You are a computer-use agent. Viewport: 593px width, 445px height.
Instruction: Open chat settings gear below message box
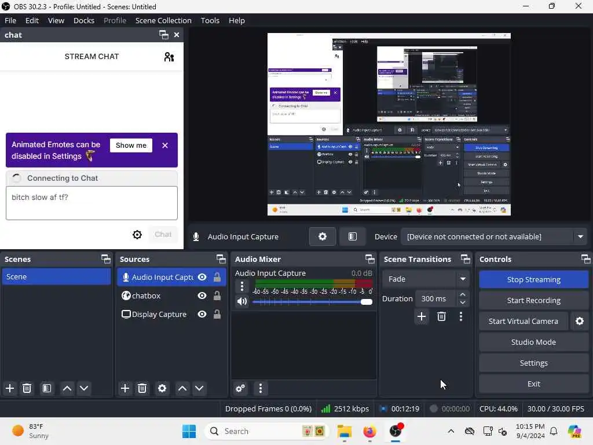coord(137,235)
